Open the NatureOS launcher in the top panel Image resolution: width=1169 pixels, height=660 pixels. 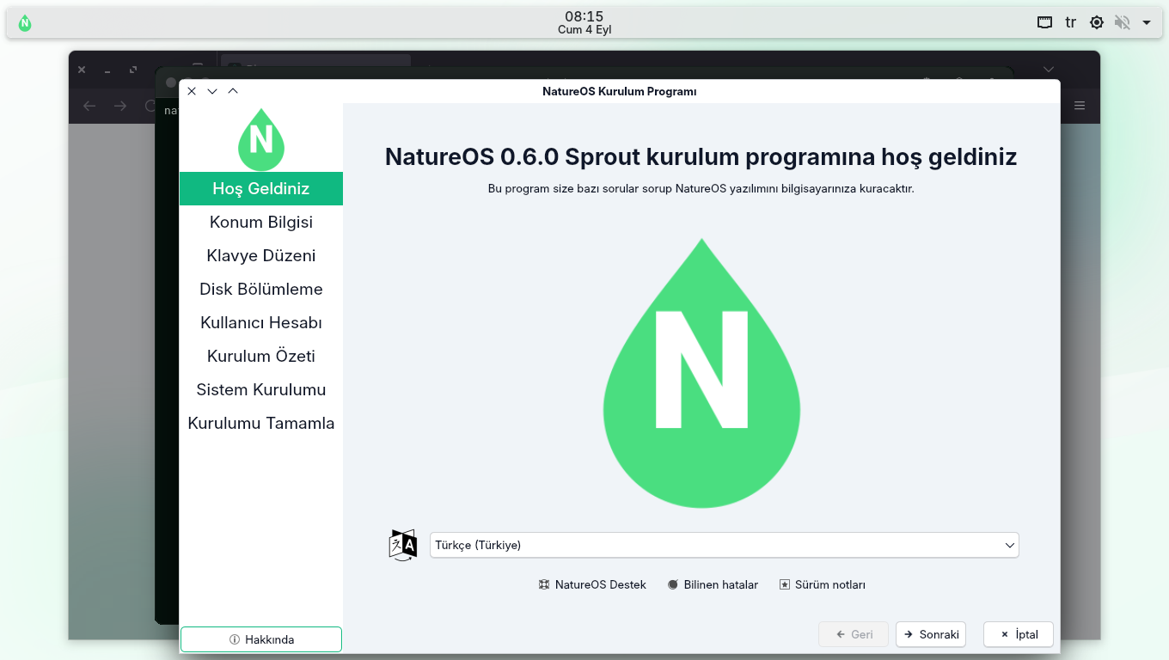point(25,23)
